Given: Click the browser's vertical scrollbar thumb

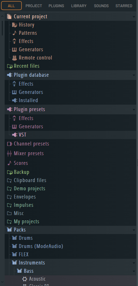Looking at the screenshot, I should [x=3, y=28].
